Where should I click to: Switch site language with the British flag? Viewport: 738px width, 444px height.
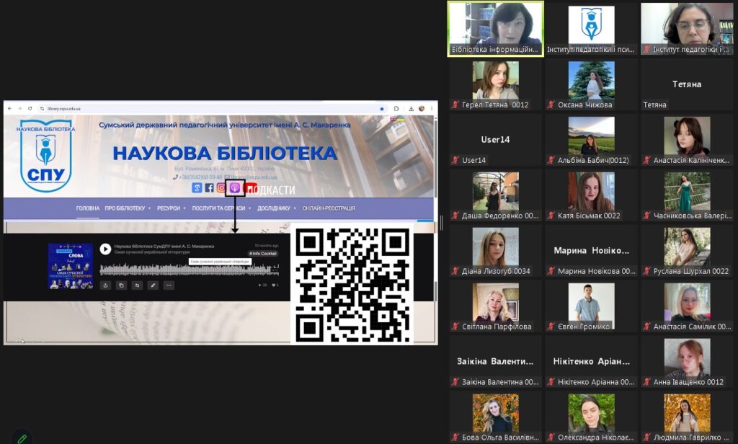click(393, 119)
